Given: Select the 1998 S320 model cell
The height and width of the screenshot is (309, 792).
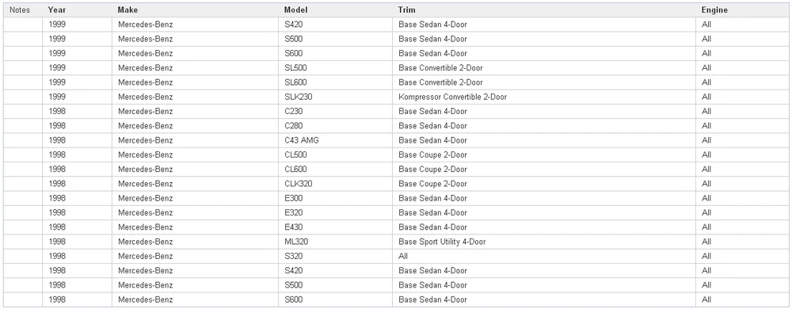Looking at the screenshot, I should (335, 257).
